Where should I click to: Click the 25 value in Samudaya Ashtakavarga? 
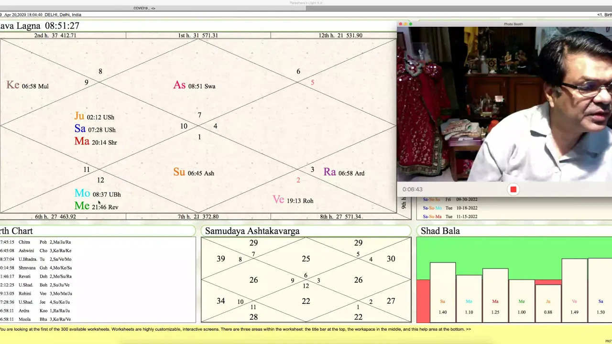coord(306,258)
